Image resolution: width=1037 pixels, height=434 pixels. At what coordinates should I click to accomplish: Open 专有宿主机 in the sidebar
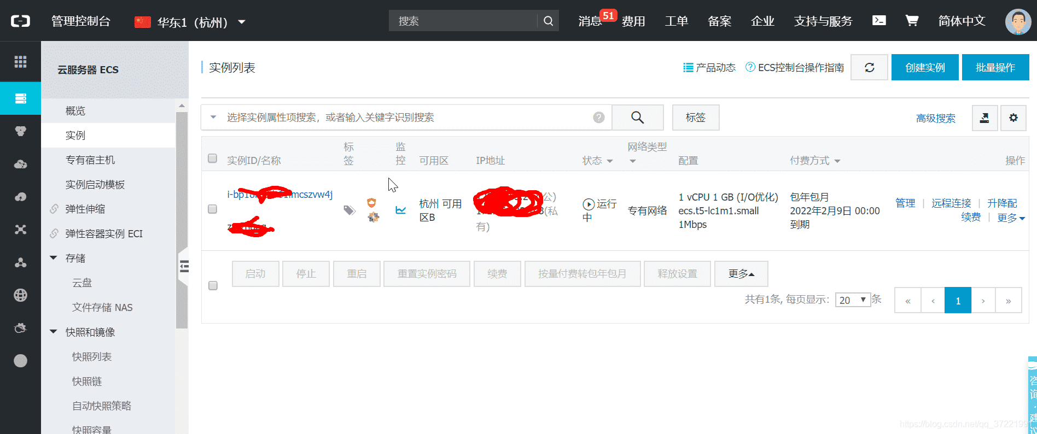(108, 160)
